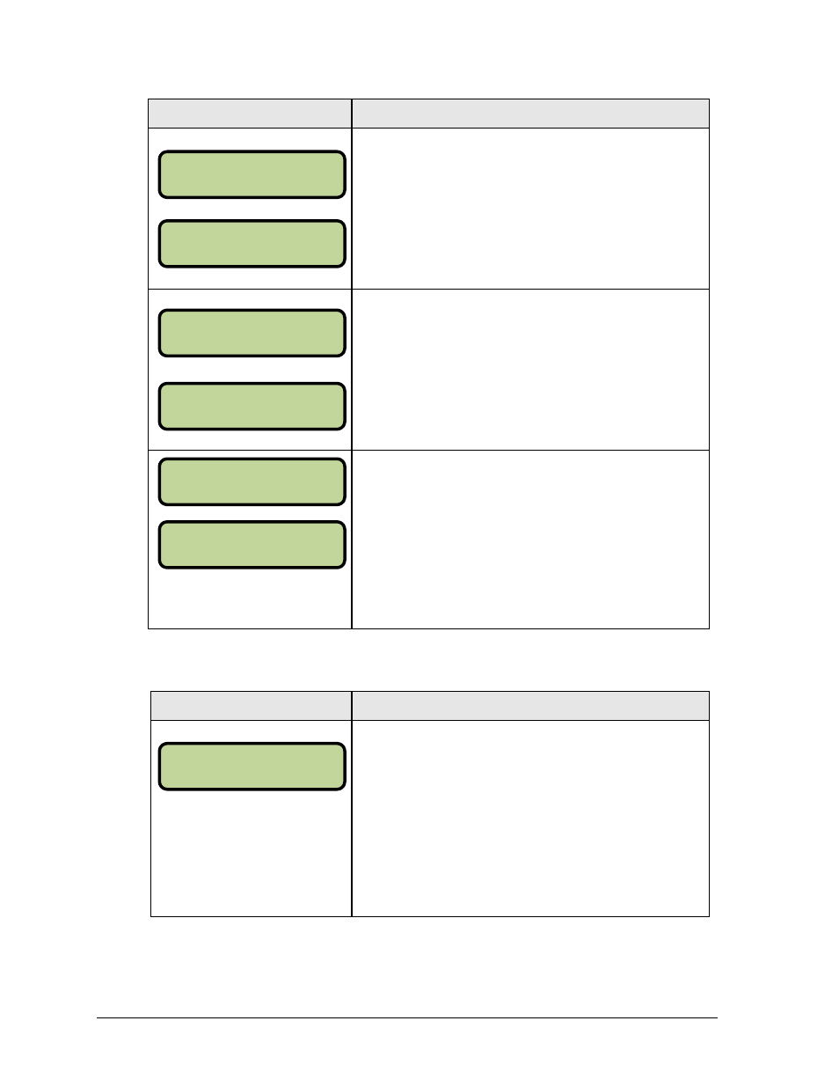Click the empty white space under the last pair of green boxes
The width and height of the screenshot is (839, 1087).
251,599
